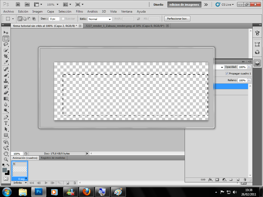Image resolution: width=263 pixels, height=197 pixels.
Task: Open the Layers panel icon in dock
Action: point(257,63)
